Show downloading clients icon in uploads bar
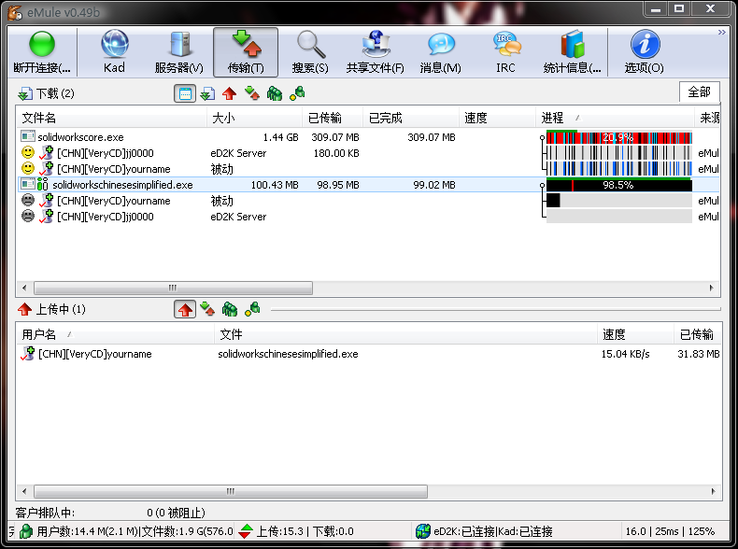738x549 pixels. 207,309
